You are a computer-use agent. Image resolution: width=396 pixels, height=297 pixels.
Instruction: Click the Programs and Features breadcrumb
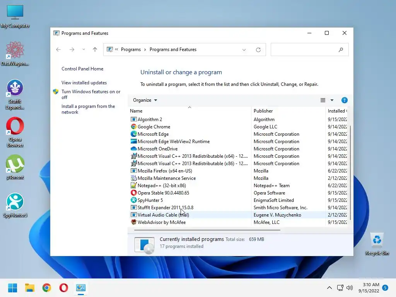pos(173,49)
